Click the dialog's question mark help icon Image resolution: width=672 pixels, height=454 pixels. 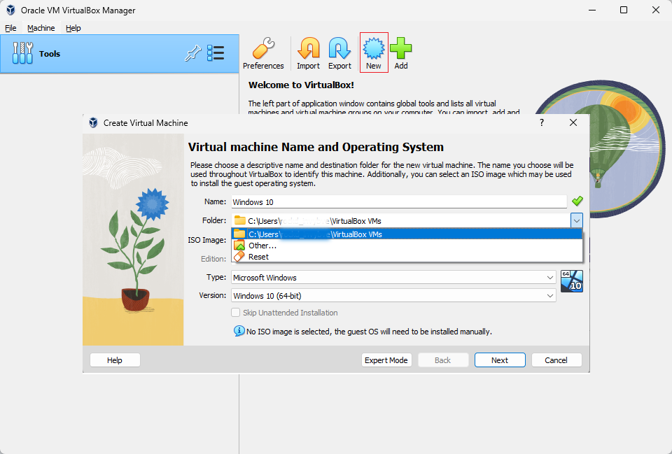[x=542, y=122]
